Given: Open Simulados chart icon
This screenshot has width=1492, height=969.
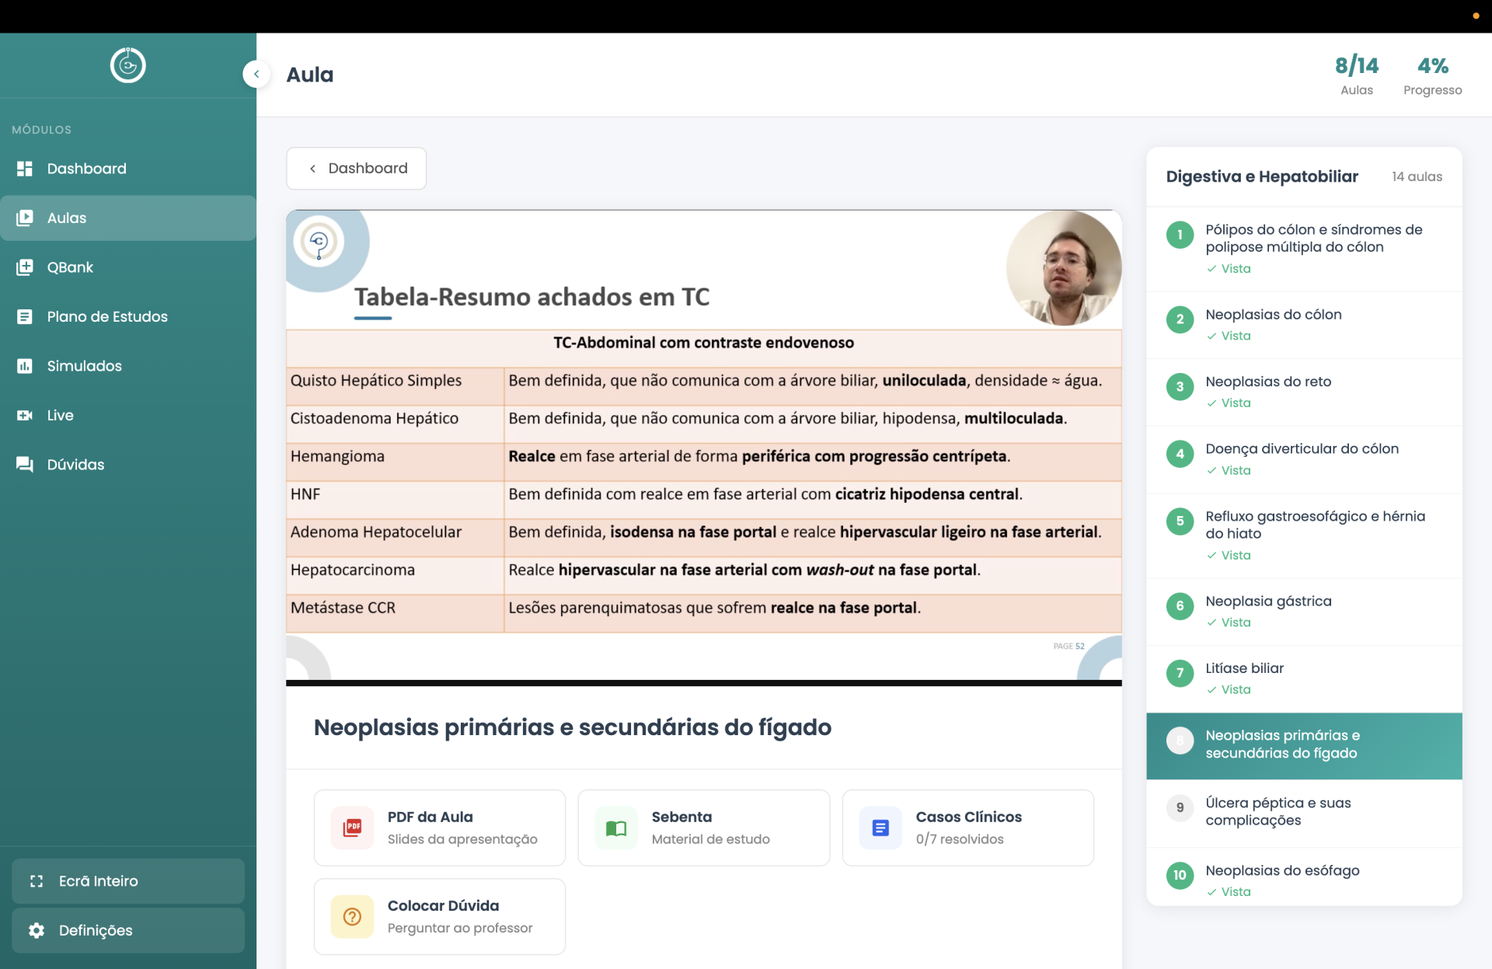Looking at the screenshot, I should [25, 366].
